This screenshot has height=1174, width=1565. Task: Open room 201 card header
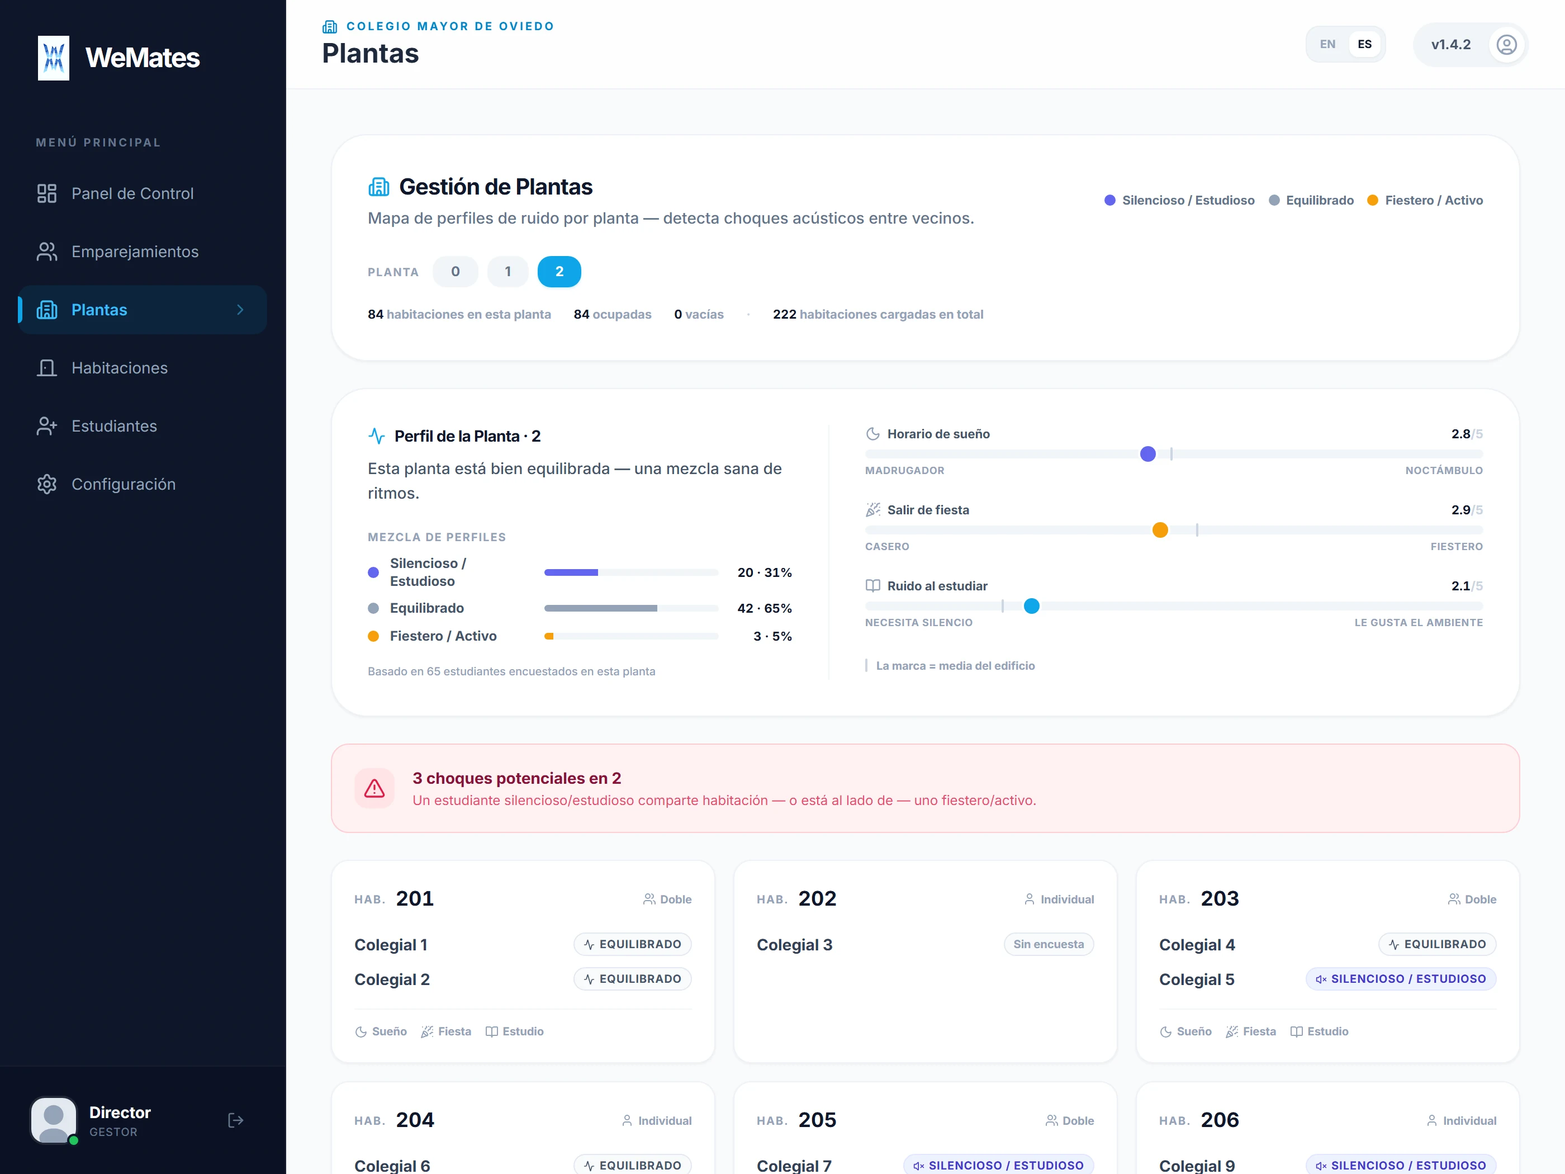click(523, 899)
